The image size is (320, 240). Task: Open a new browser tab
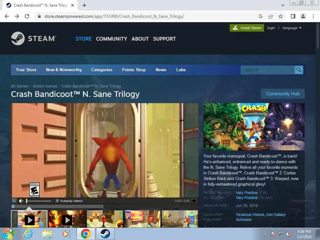point(84,5)
